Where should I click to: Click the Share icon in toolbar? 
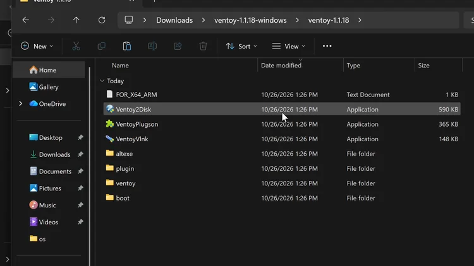pyautogui.click(x=178, y=46)
